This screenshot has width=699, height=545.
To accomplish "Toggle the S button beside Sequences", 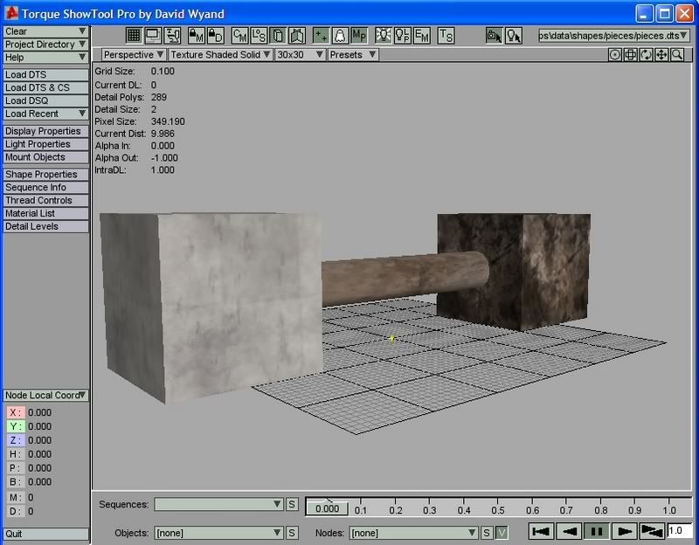I will tap(292, 505).
